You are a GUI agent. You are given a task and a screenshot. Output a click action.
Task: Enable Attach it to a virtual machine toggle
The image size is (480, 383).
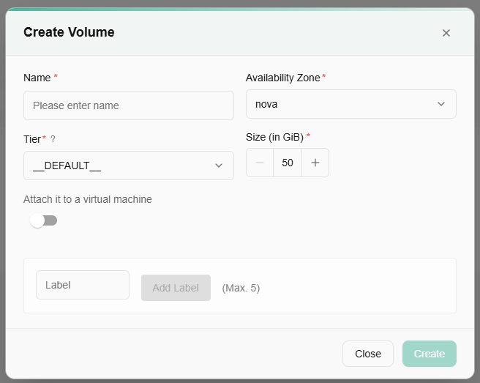pyautogui.click(x=44, y=220)
